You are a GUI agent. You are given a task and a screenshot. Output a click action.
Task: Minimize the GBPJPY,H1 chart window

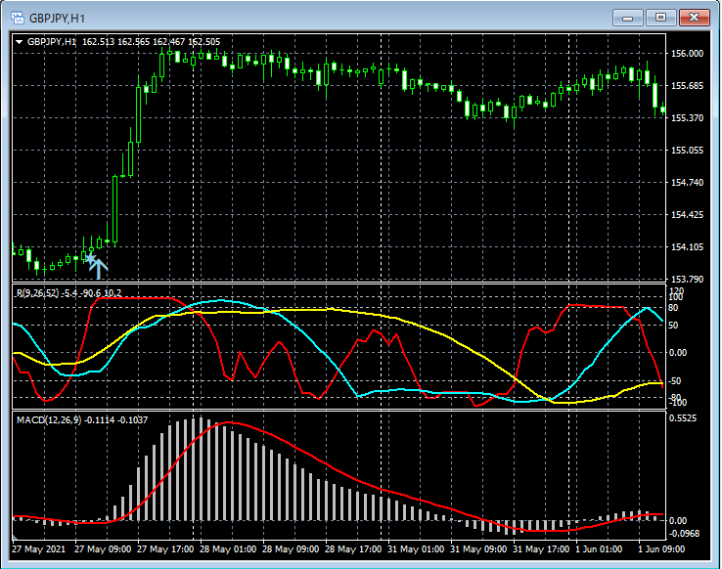pyautogui.click(x=627, y=18)
